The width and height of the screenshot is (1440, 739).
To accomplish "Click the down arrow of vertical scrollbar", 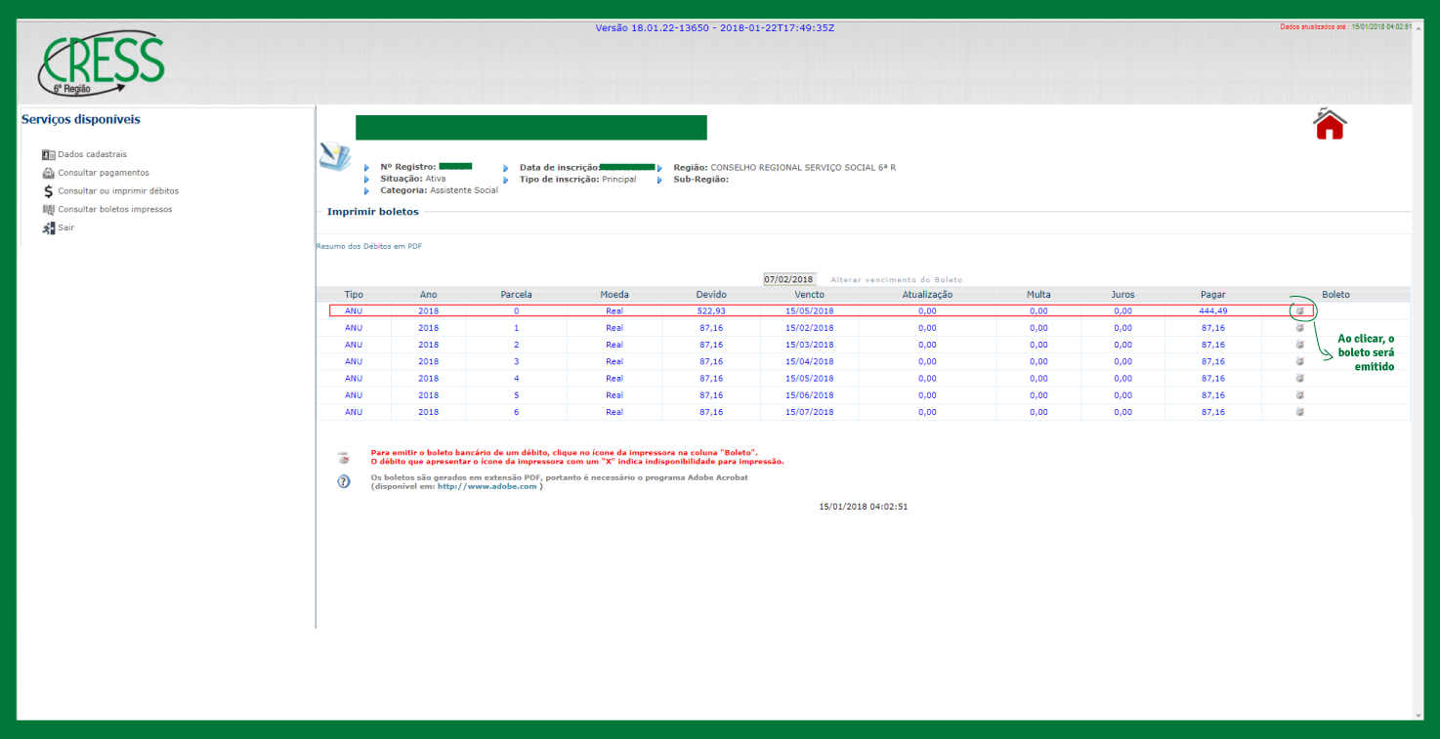I will pyautogui.click(x=1418, y=714).
